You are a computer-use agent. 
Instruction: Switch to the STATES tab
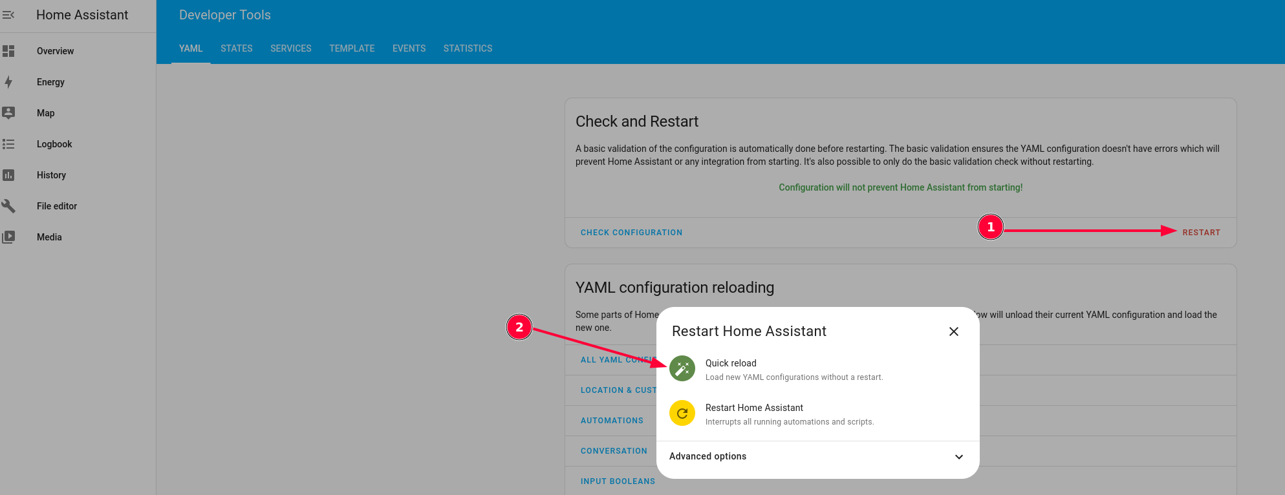coord(237,48)
